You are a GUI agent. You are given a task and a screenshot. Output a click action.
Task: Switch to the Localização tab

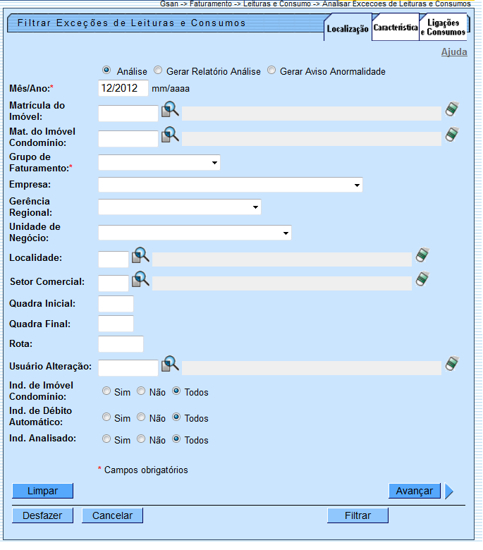click(348, 28)
